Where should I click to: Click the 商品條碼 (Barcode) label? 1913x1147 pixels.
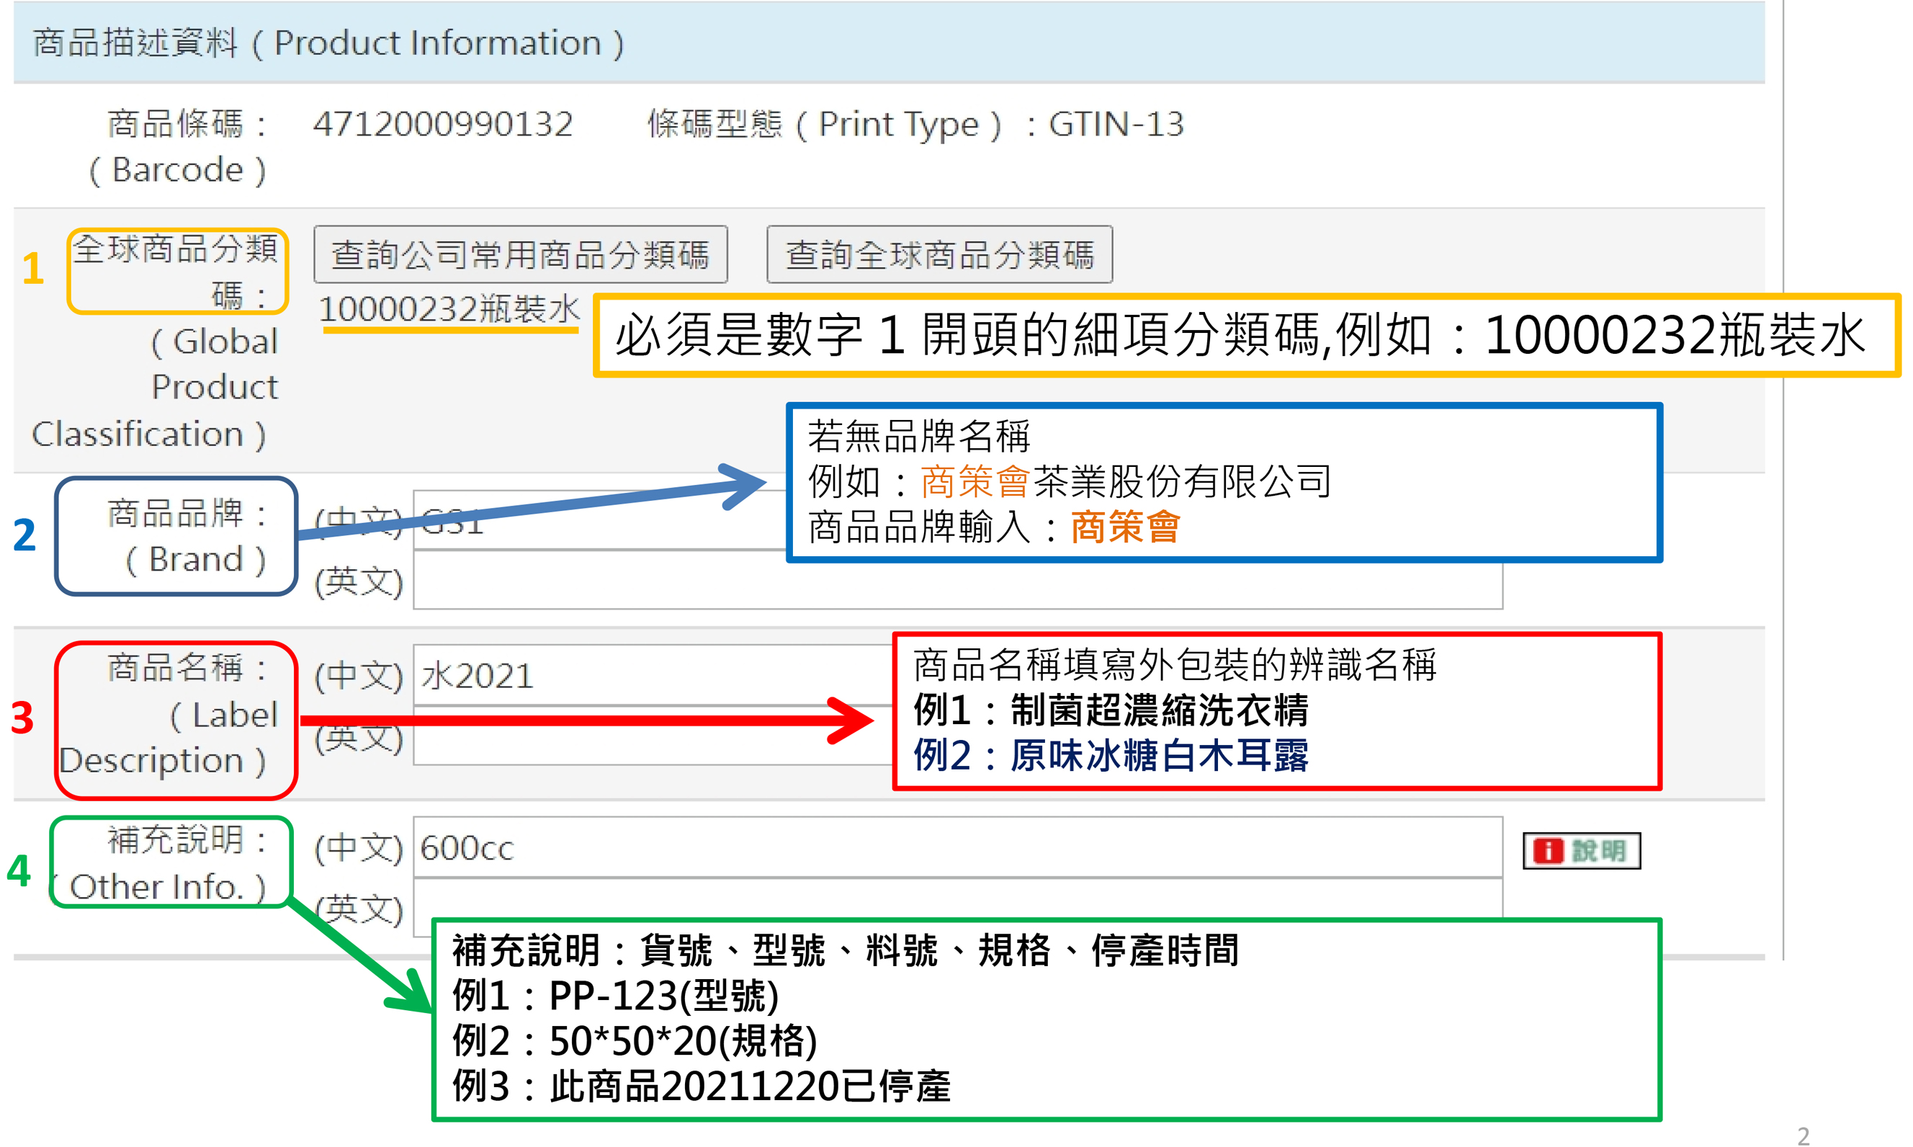[179, 146]
